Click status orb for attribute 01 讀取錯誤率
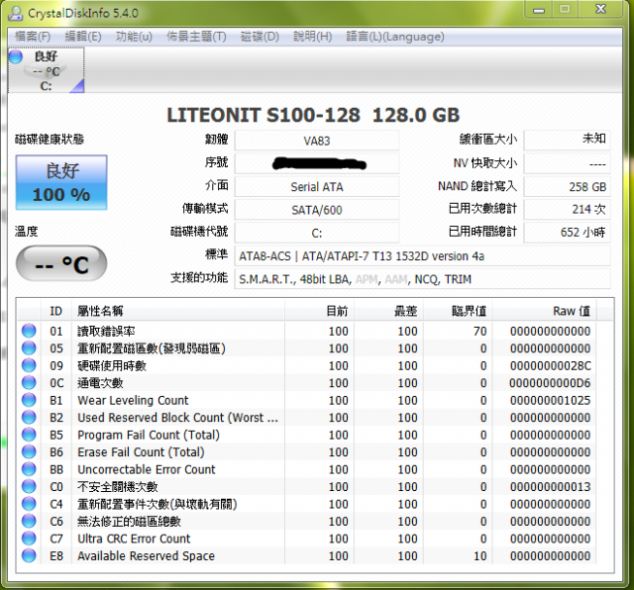This screenshot has width=634, height=590. tap(29, 331)
